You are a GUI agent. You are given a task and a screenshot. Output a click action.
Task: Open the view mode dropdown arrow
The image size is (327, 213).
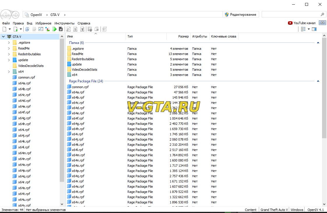[309, 29]
